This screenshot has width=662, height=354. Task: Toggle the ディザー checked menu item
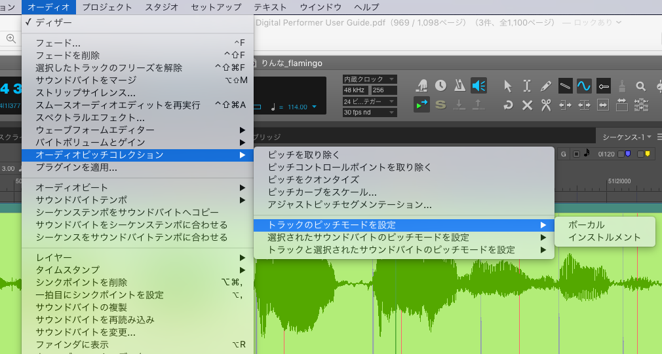click(x=138, y=23)
